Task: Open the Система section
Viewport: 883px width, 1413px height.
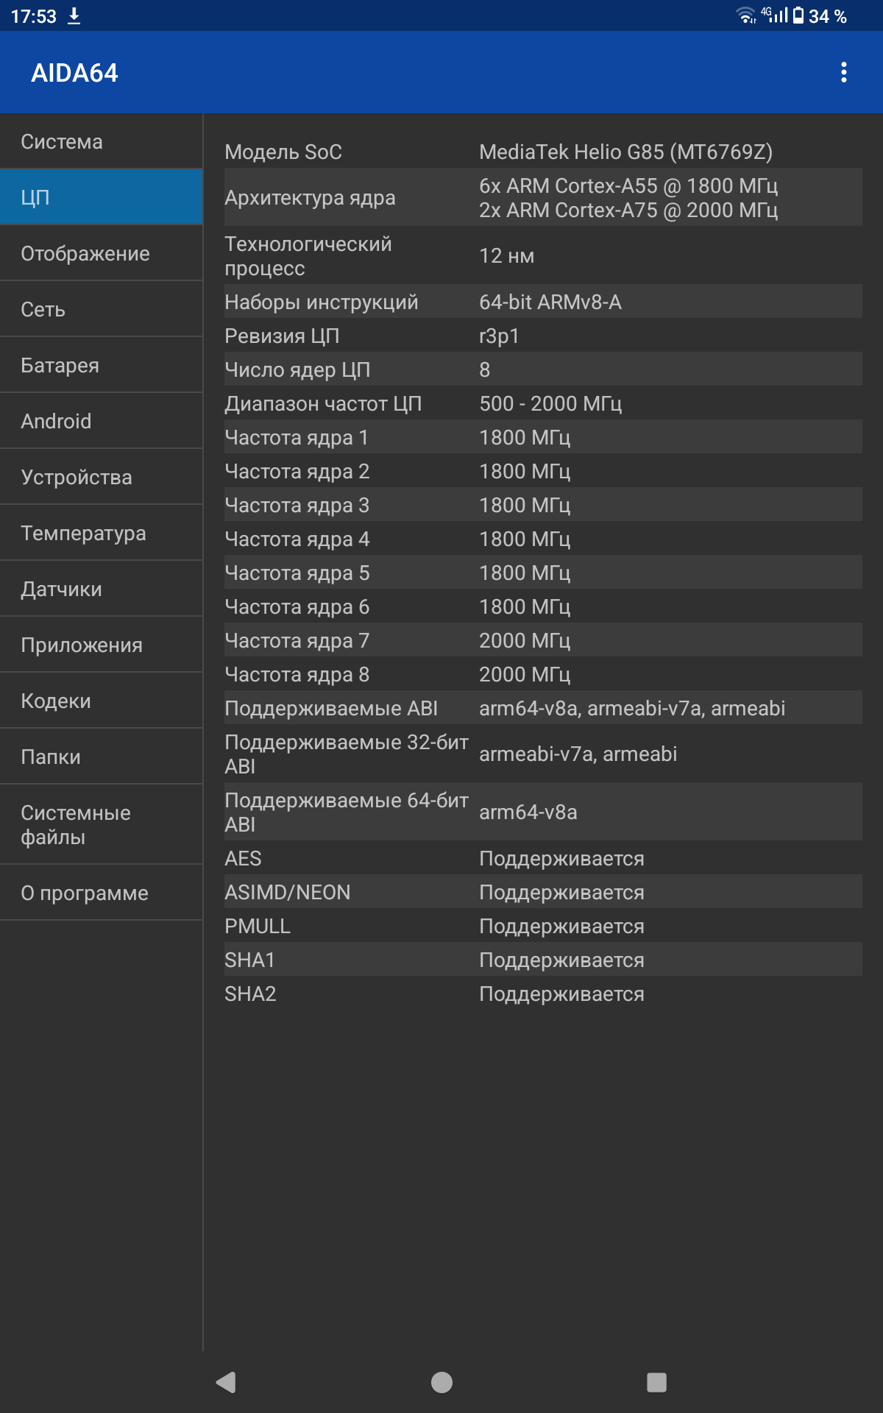Action: coord(102,141)
